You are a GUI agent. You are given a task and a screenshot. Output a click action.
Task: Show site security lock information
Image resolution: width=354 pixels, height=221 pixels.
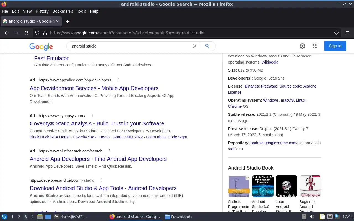[45, 33]
